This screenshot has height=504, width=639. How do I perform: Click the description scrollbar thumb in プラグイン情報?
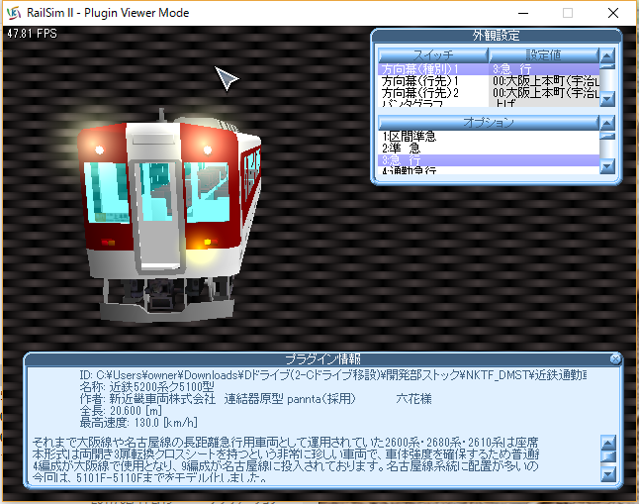[608, 456]
